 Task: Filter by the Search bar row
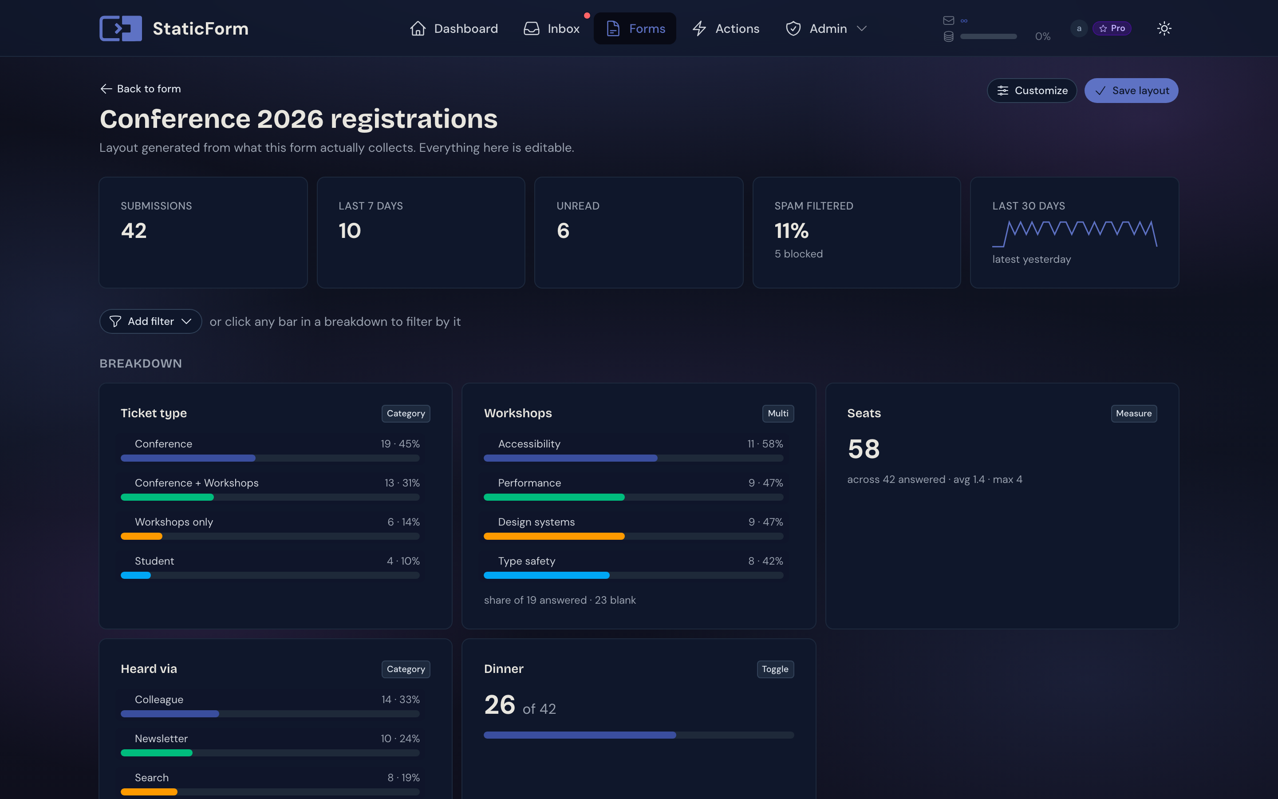tap(270, 783)
